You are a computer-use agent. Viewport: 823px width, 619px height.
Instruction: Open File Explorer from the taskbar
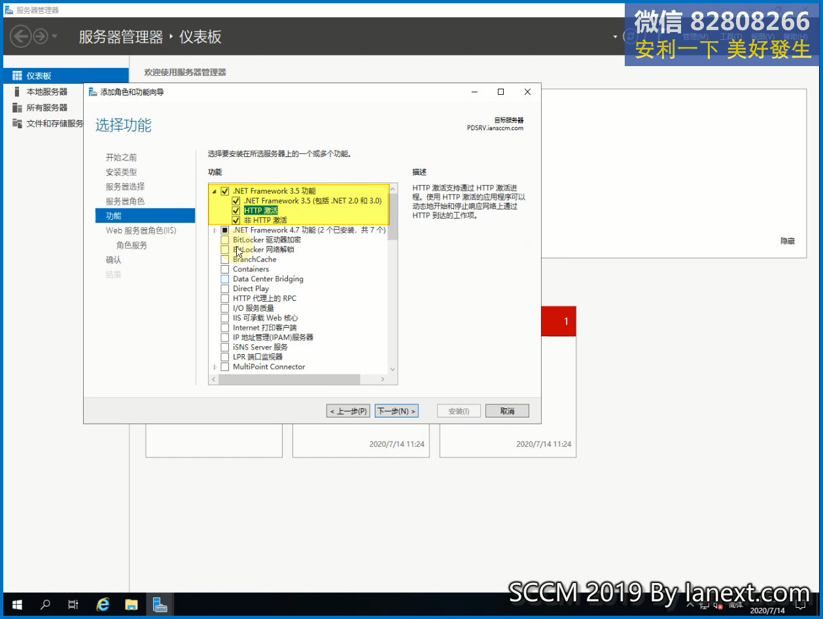pos(131,605)
